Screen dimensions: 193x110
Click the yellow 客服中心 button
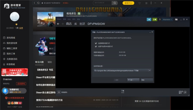[128, 3]
